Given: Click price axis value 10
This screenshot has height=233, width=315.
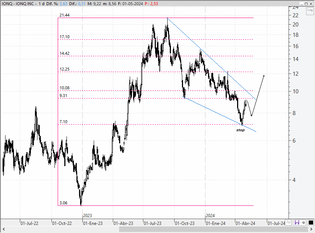Looking at the screenshot, I should [x=296, y=92].
